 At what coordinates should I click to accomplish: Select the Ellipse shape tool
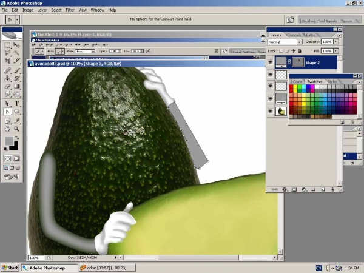pos(16,112)
